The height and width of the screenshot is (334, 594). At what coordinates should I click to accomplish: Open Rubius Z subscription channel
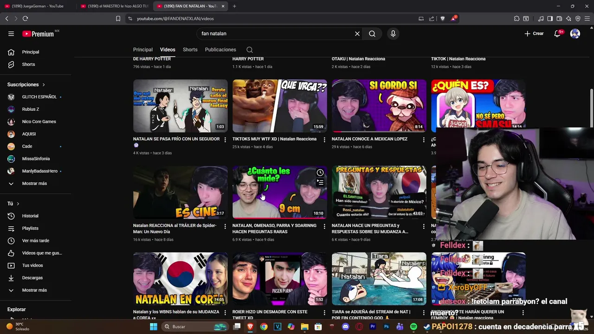point(35,109)
